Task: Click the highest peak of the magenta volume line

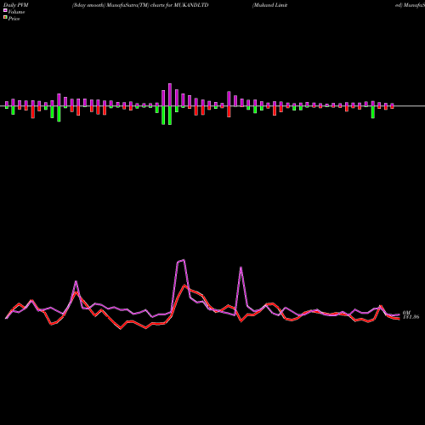Action: pyautogui.click(x=184, y=260)
